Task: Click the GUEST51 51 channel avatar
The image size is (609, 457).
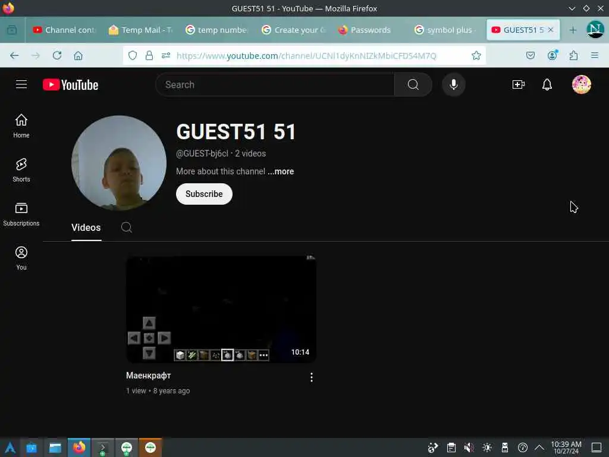Action: coord(119,163)
